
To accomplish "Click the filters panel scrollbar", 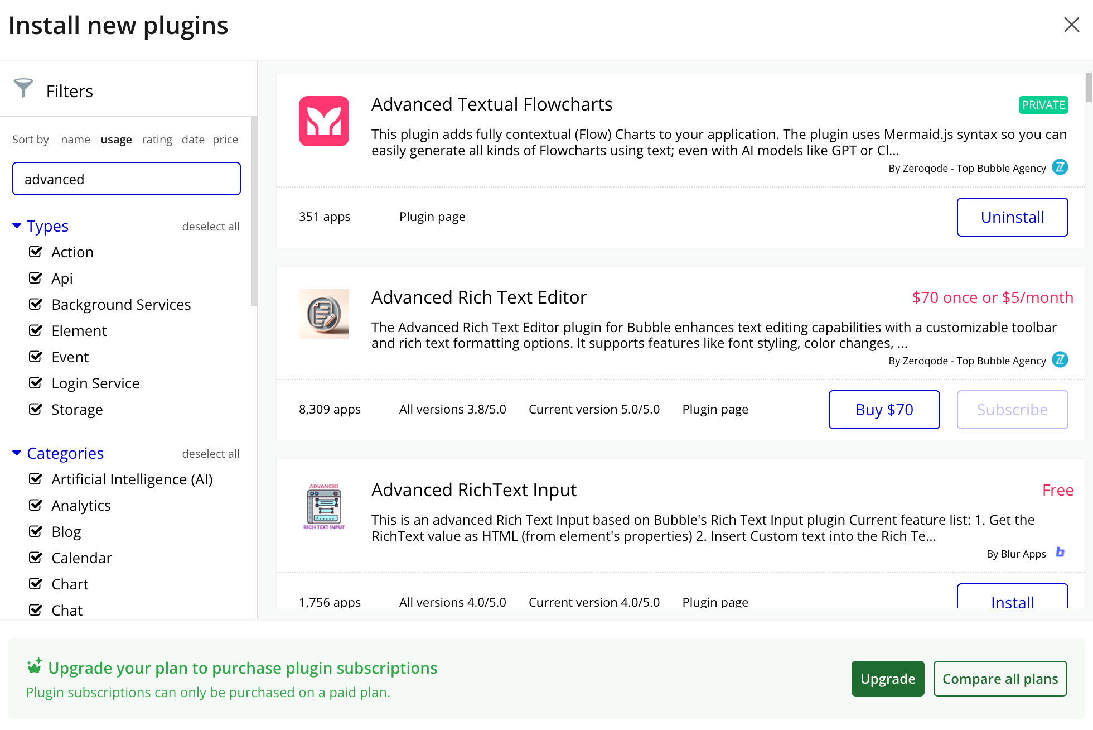I will pyautogui.click(x=254, y=212).
